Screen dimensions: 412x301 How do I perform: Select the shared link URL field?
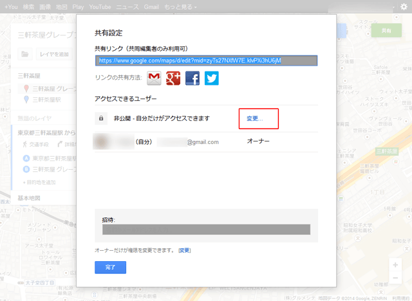click(x=206, y=60)
